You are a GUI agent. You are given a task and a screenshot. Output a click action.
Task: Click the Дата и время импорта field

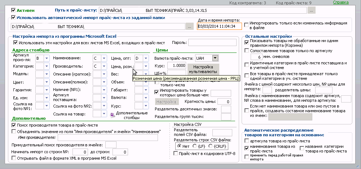219,26
